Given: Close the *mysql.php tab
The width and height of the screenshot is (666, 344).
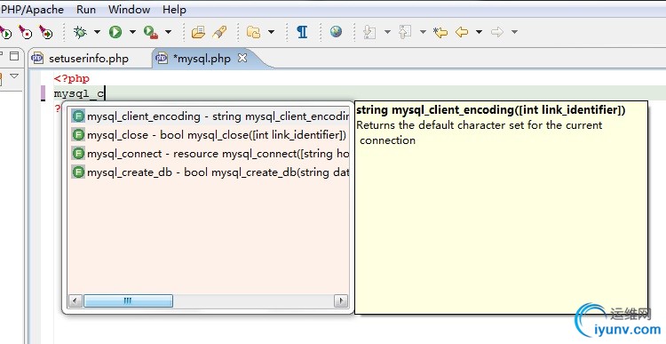Looking at the screenshot, I should click(242, 59).
